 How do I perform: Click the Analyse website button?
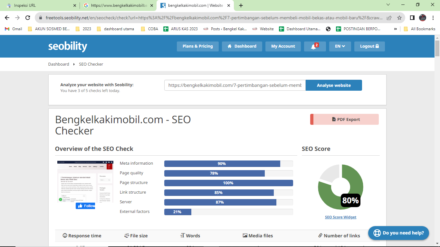(x=334, y=85)
